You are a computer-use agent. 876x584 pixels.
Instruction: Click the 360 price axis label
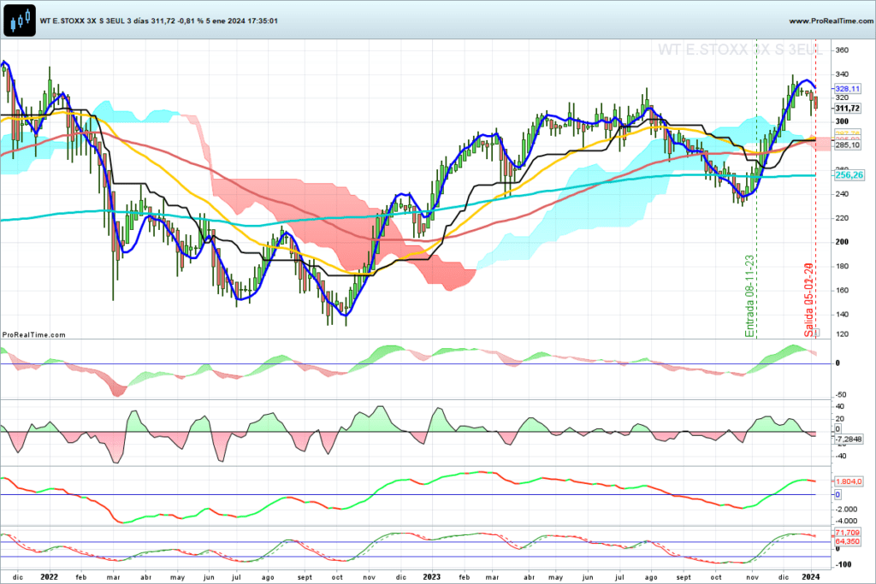(x=842, y=50)
